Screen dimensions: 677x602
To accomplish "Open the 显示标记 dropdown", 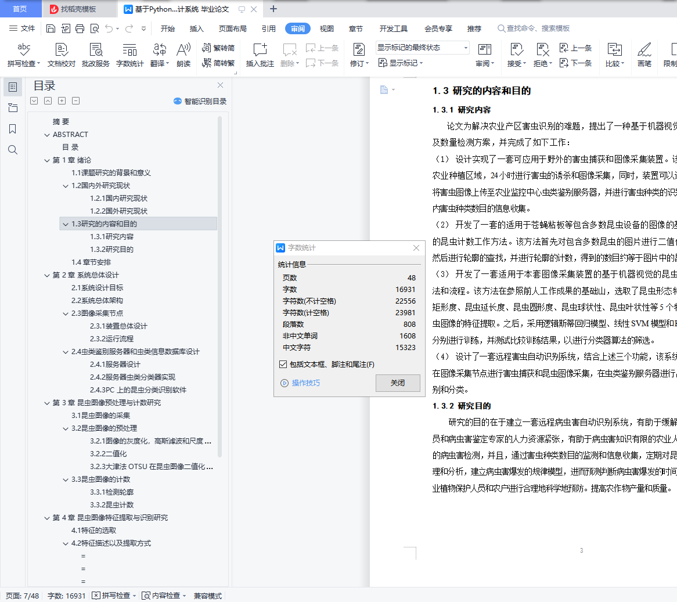I will [x=401, y=63].
